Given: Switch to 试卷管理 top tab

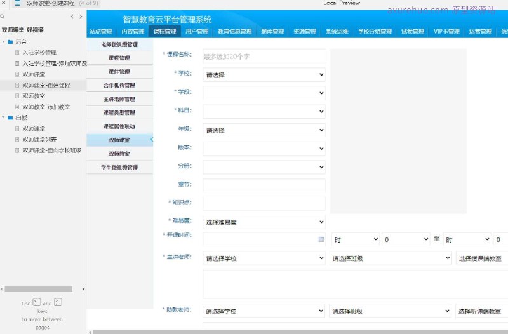Looking at the screenshot, I should (412, 31).
